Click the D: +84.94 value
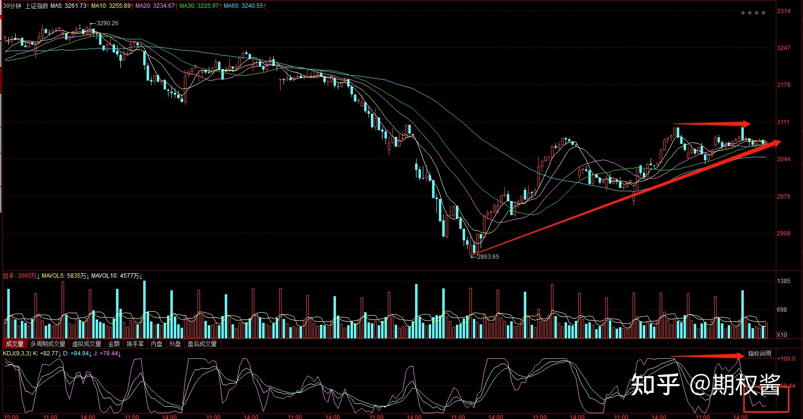The height and width of the screenshot is (419, 803). [78, 353]
